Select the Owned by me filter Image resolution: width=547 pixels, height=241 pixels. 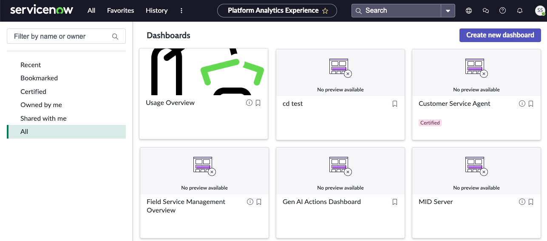pos(66,105)
